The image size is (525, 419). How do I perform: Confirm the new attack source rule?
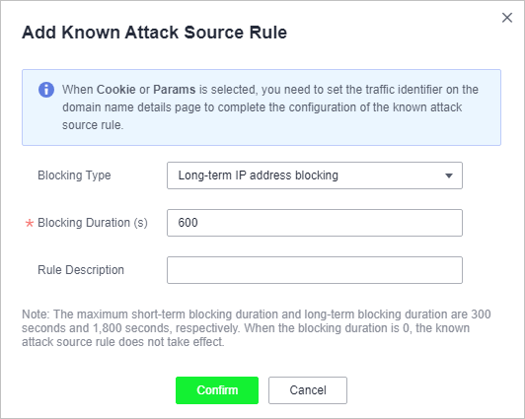pyautogui.click(x=217, y=390)
